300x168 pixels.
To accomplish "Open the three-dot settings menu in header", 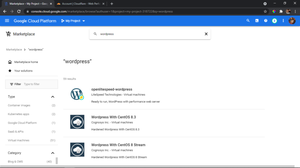I will click(x=283, y=21).
